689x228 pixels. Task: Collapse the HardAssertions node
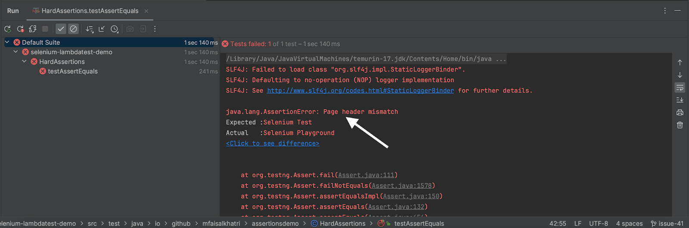coord(24,62)
